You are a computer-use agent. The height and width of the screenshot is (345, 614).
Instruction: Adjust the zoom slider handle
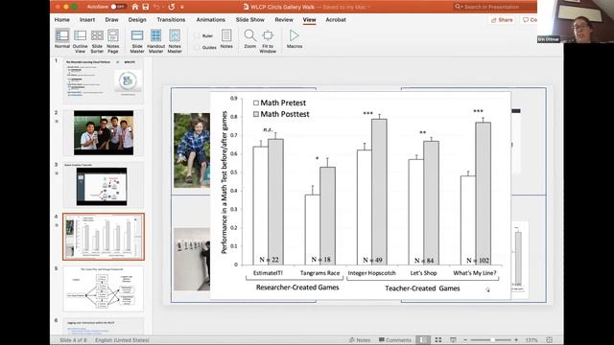point(492,340)
